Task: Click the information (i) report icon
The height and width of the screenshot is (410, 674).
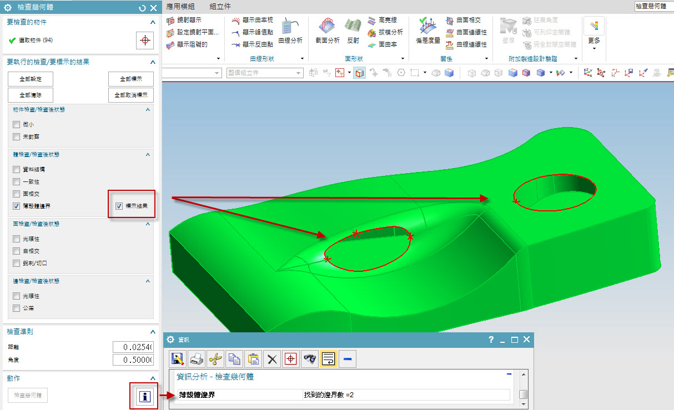Action: (144, 397)
